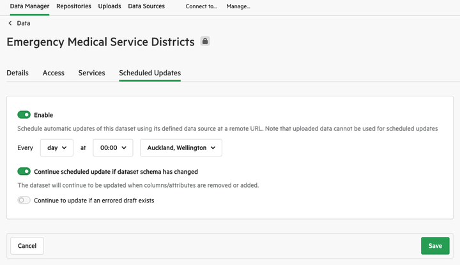The image size is (460, 265).
Task: Open the Data Sources navigation item
Action: [146, 6]
